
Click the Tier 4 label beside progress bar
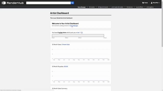pos(105,38)
